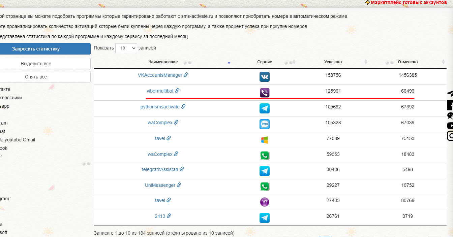
Task: Open the Маркетплейс готовых аккаунтов link
Action: (409, 2)
